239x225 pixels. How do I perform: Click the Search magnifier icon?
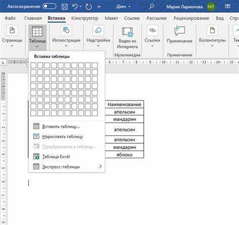[152, 7]
